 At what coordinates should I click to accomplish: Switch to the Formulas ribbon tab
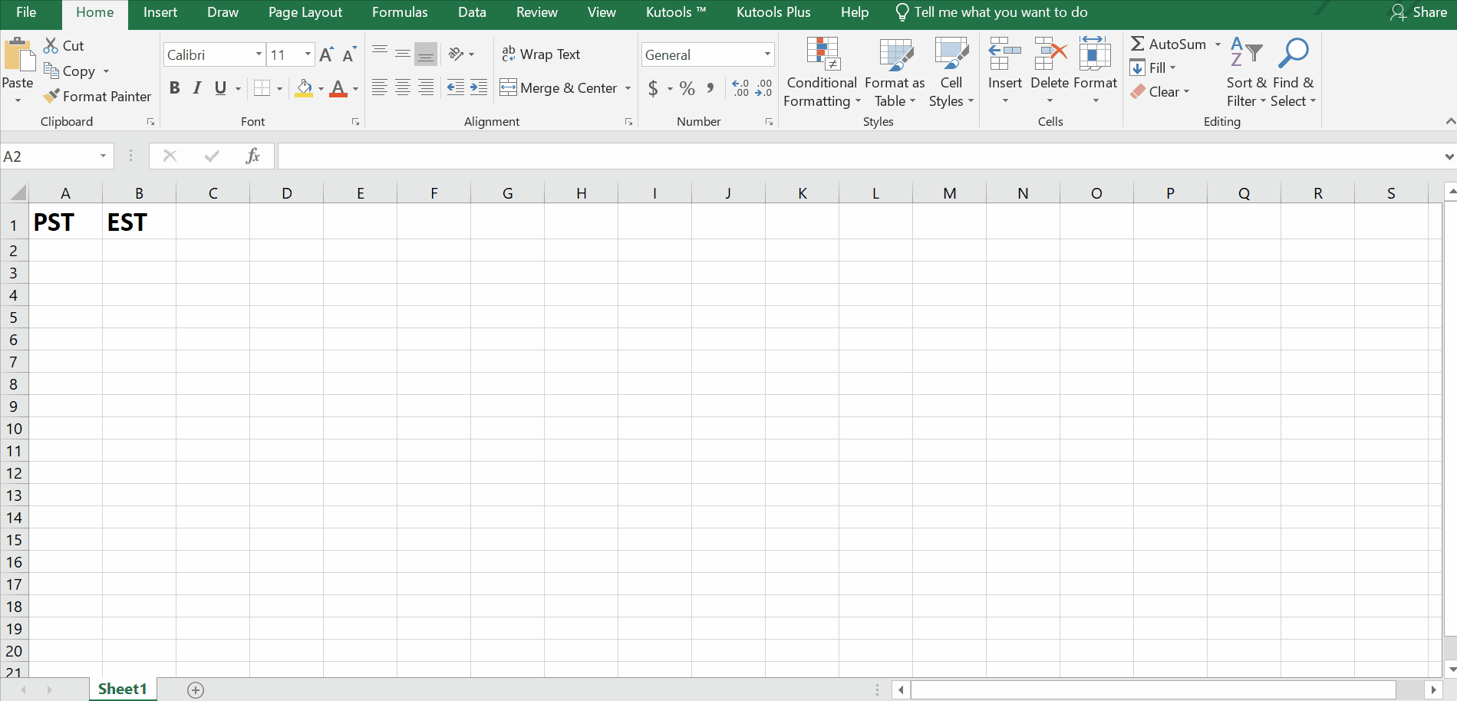pyautogui.click(x=399, y=12)
